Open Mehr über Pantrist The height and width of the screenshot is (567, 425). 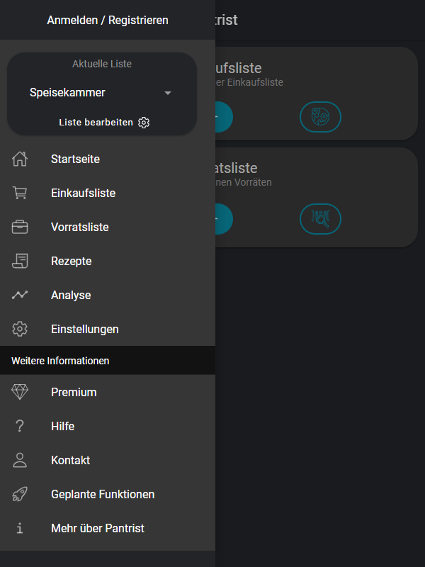tap(108, 528)
